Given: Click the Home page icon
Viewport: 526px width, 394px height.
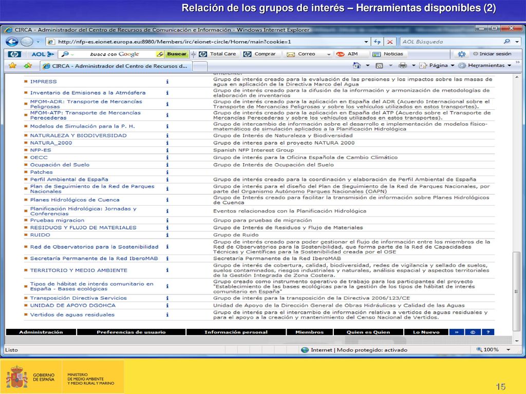Looking at the screenshot, I should 356,65.
